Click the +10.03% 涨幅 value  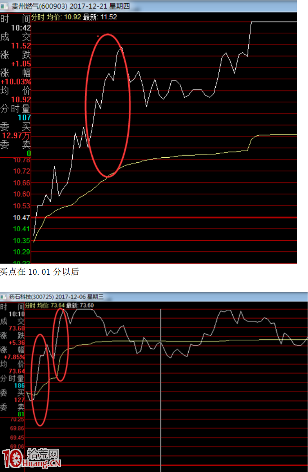pyautogui.click(x=16, y=82)
